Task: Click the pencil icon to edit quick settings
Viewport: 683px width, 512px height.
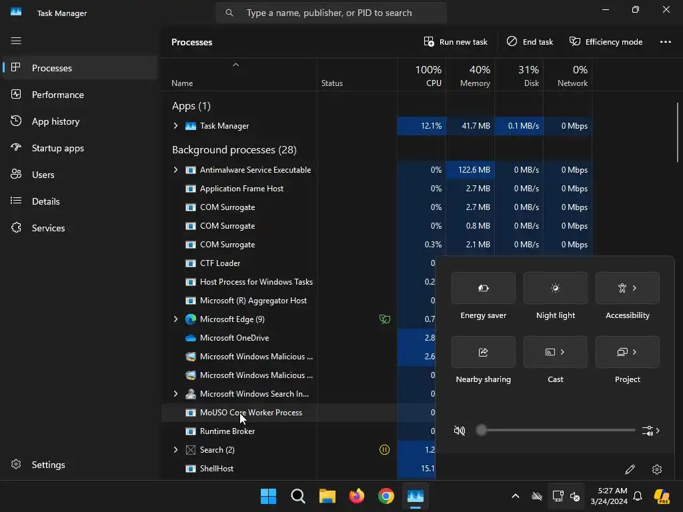Action: coord(630,469)
